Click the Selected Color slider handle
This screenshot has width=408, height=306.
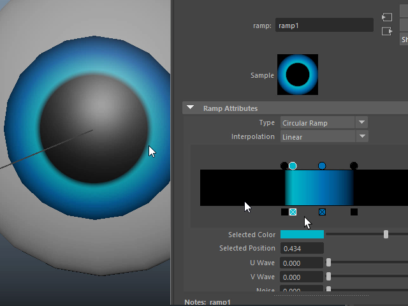coord(386,235)
